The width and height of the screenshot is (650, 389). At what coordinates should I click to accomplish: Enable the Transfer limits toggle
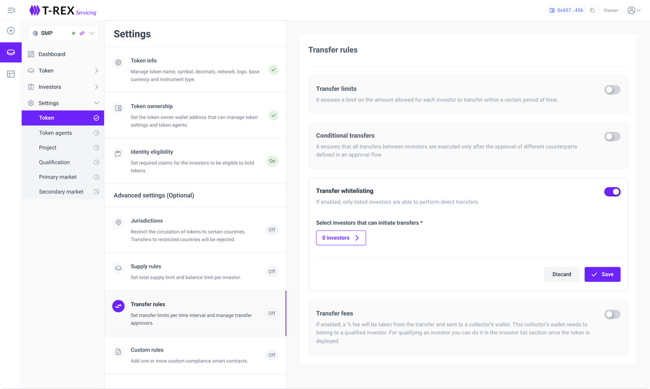612,90
